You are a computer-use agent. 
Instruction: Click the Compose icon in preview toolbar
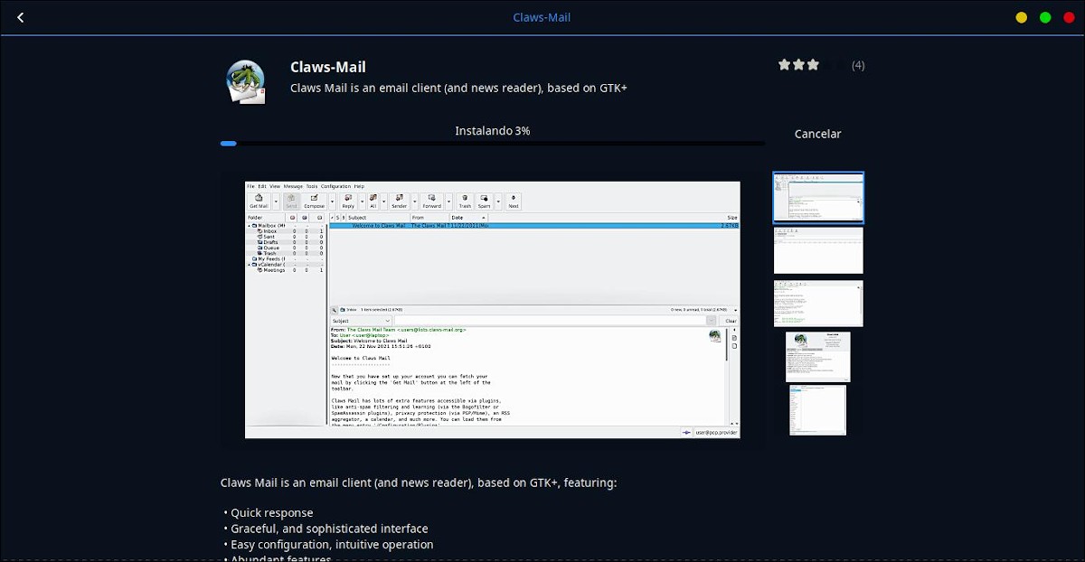click(x=314, y=200)
